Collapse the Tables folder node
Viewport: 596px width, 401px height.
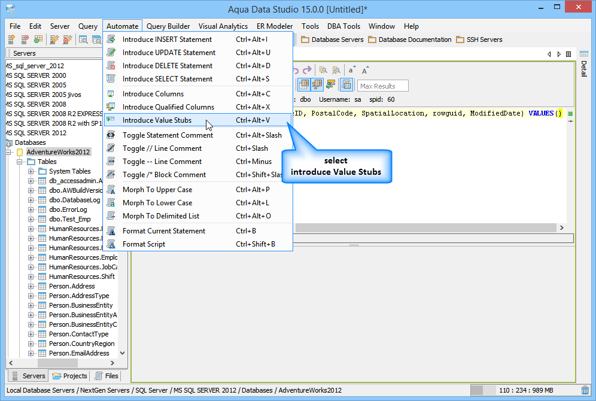click(19, 162)
